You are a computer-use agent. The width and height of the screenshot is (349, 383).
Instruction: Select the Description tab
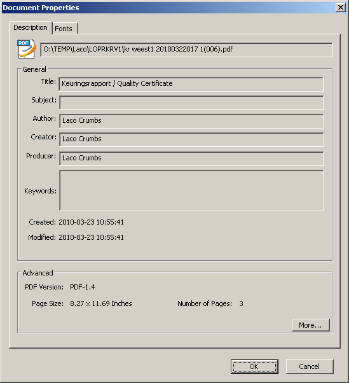[x=31, y=27]
